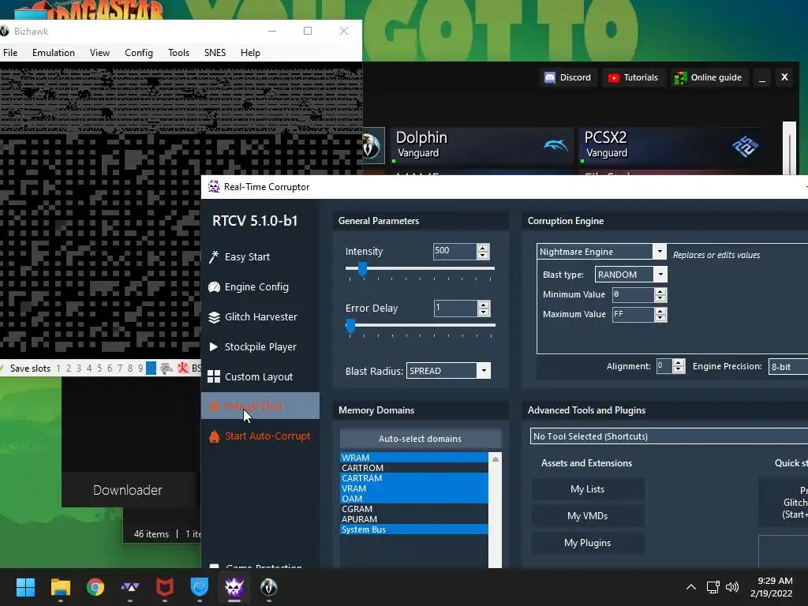The width and height of the screenshot is (808, 606).
Task: Open Custom Layout
Action: (x=260, y=376)
